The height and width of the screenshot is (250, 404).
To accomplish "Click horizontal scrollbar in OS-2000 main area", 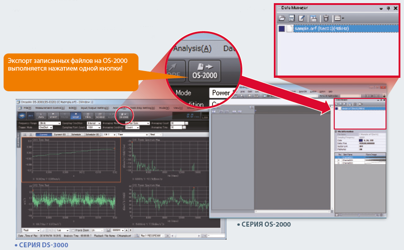I will tap(292, 211).
